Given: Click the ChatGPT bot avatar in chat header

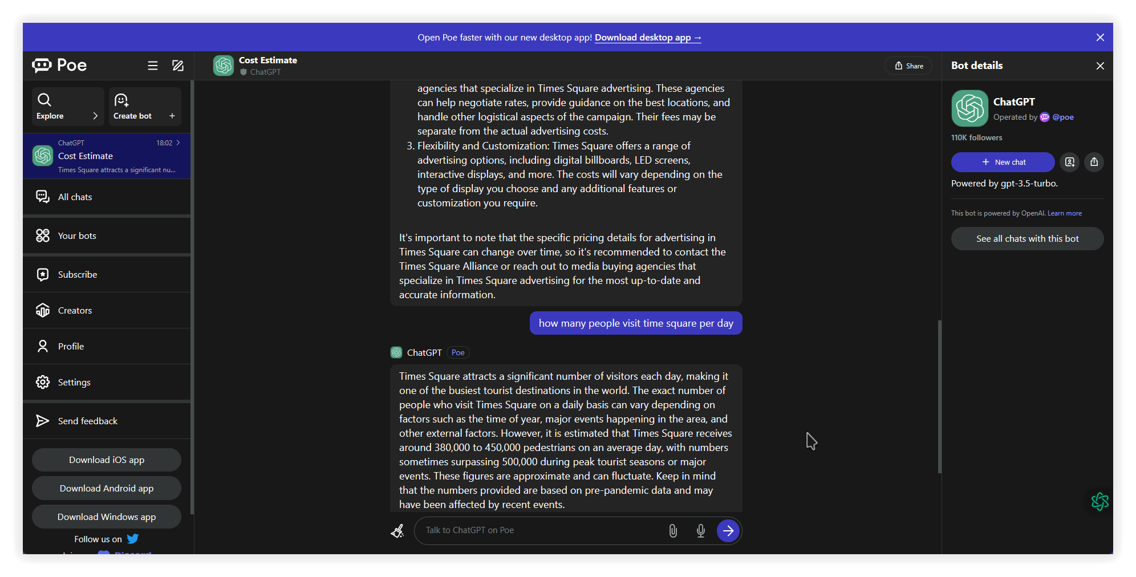Looking at the screenshot, I should (x=224, y=66).
